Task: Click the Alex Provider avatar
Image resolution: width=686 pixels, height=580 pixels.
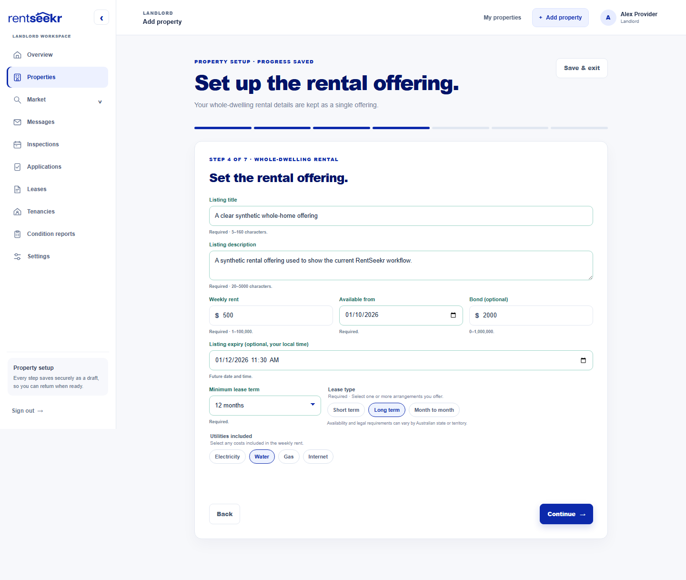Action: click(x=608, y=18)
